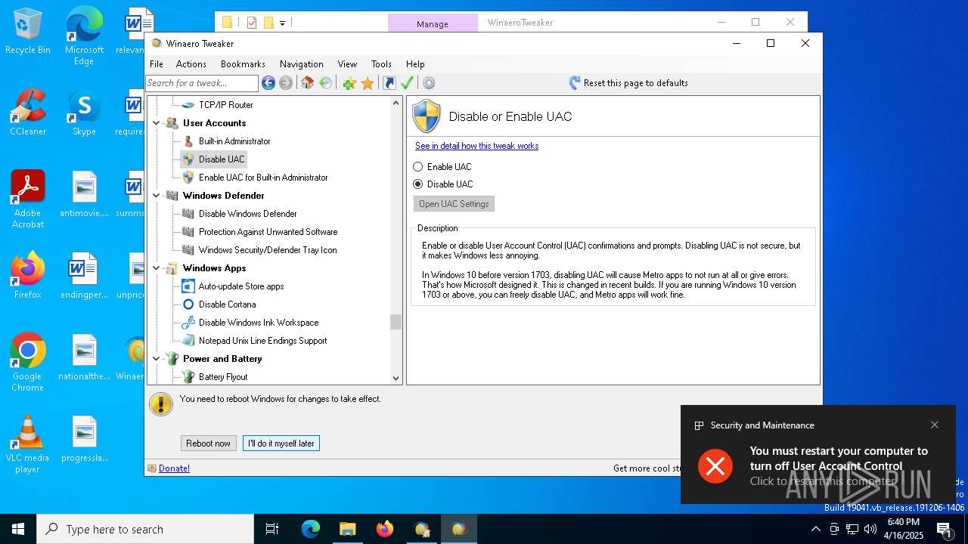Select Battery Flyout tree item
The image size is (968, 544).
tap(223, 377)
